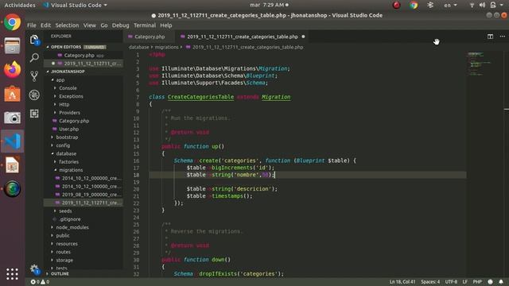Open the presentation app icon in dock

13,165
